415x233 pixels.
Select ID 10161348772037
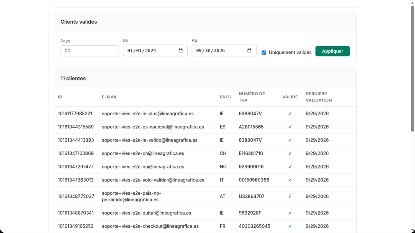[76, 196]
